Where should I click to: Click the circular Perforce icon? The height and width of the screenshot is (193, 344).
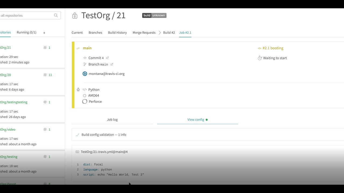85,102
